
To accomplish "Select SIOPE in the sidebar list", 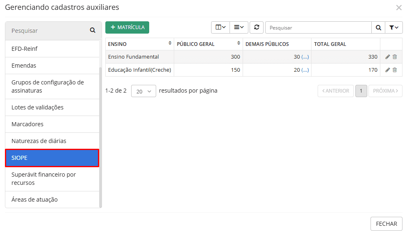I will tap(52, 158).
